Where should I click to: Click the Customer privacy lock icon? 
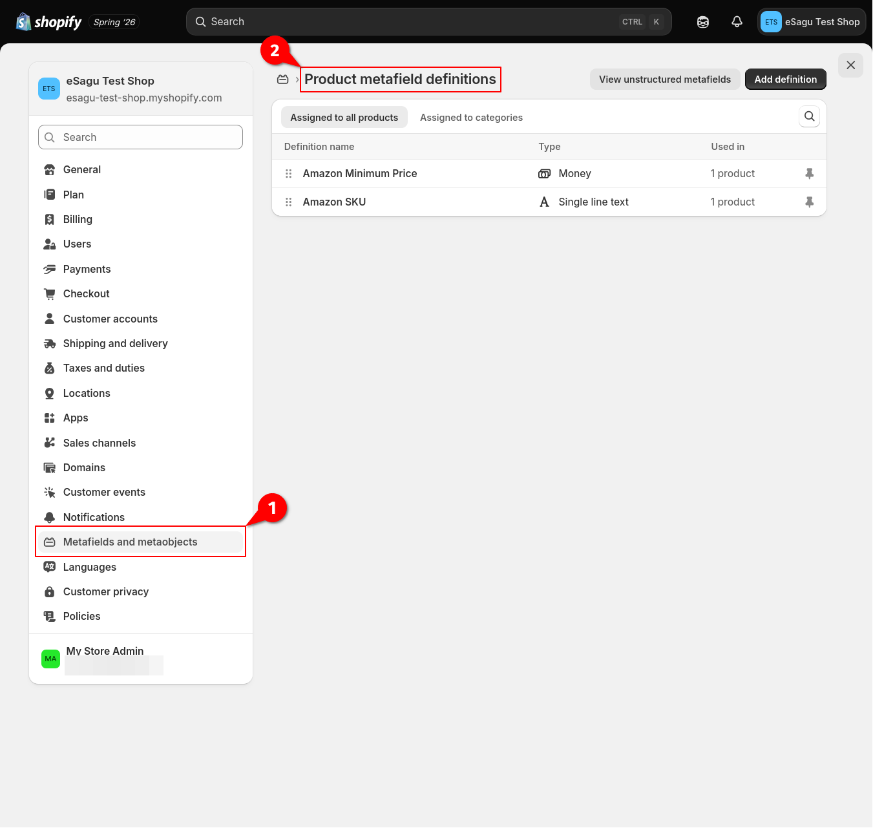(49, 592)
